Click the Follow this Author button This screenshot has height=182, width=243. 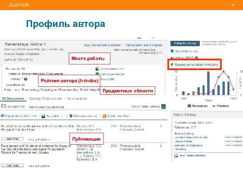[185, 43]
